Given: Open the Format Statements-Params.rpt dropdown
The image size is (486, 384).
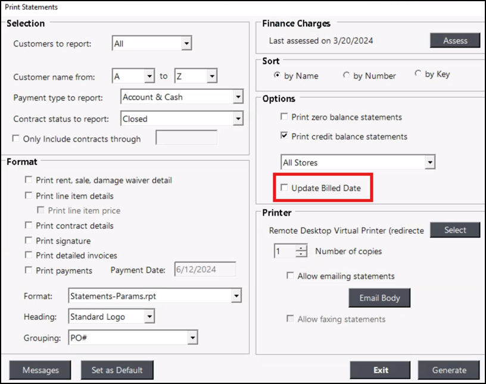Looking at the screenshot, I should pos(236,296).
